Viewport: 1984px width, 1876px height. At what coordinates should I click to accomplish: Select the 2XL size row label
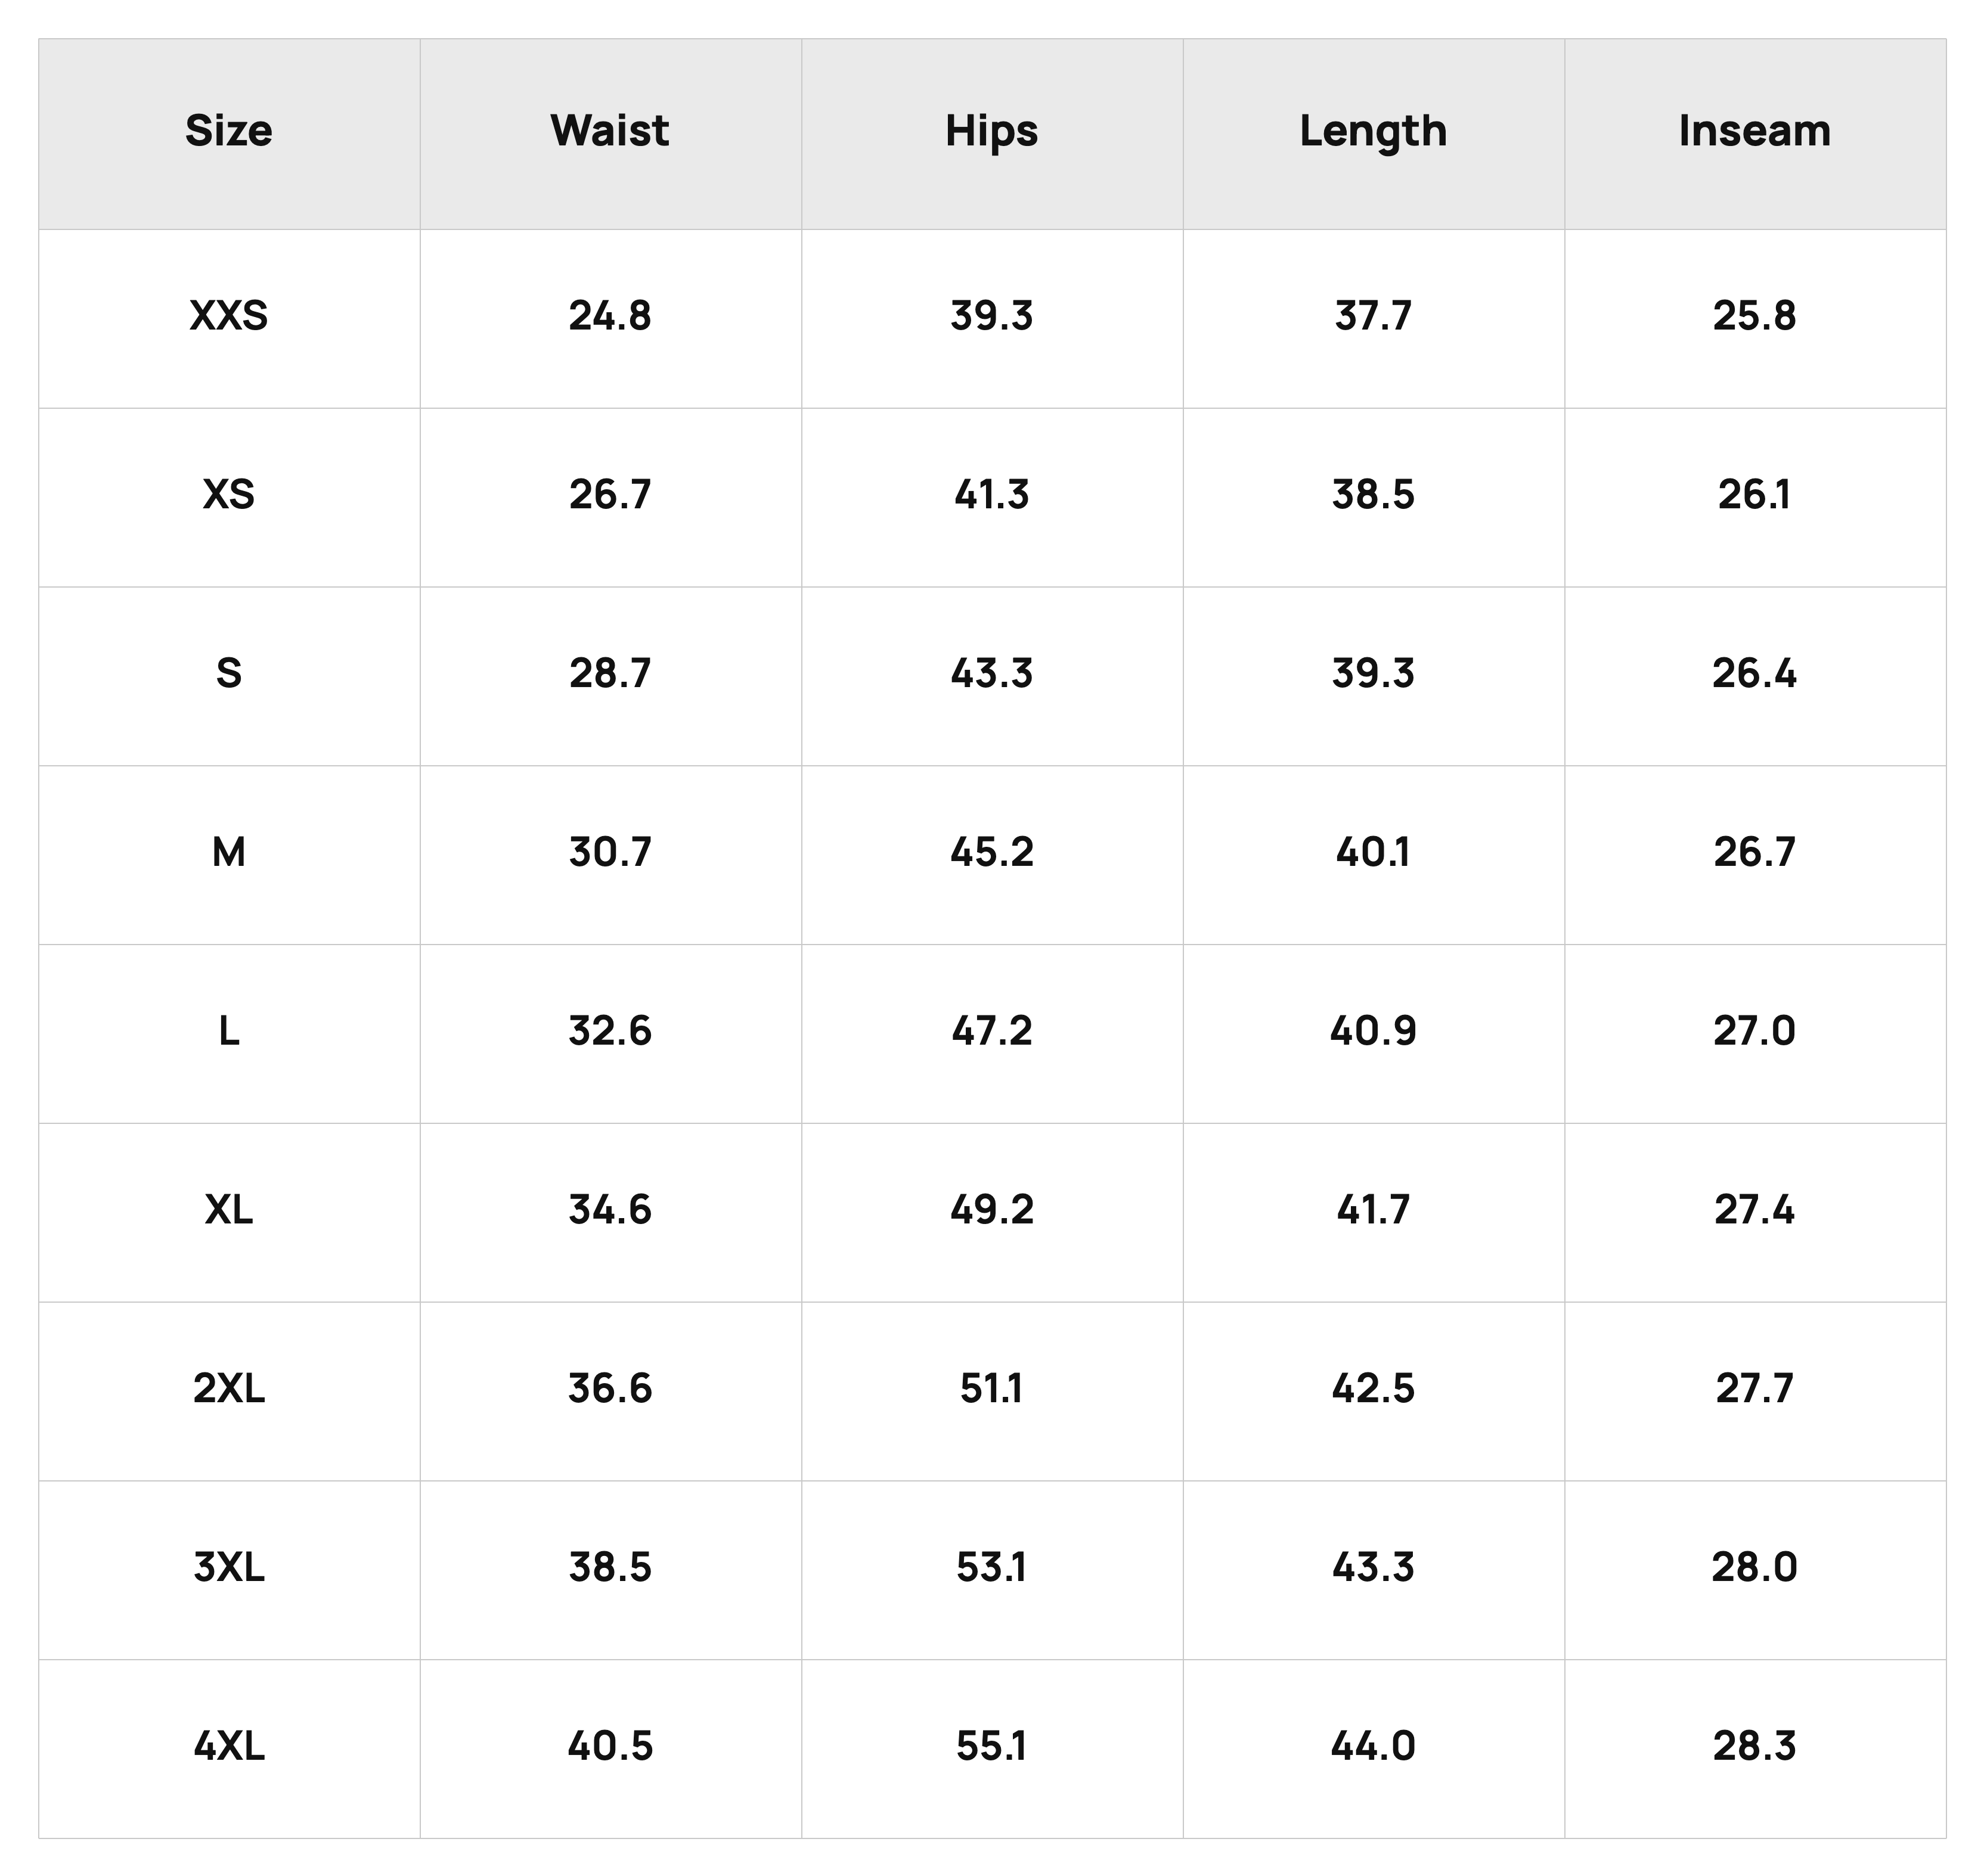228,1388
